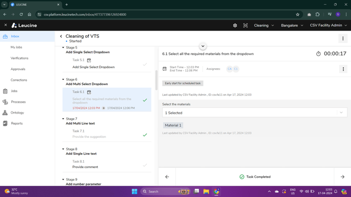
Task: Show hidden system tray icons
Action: coord(269,191)
